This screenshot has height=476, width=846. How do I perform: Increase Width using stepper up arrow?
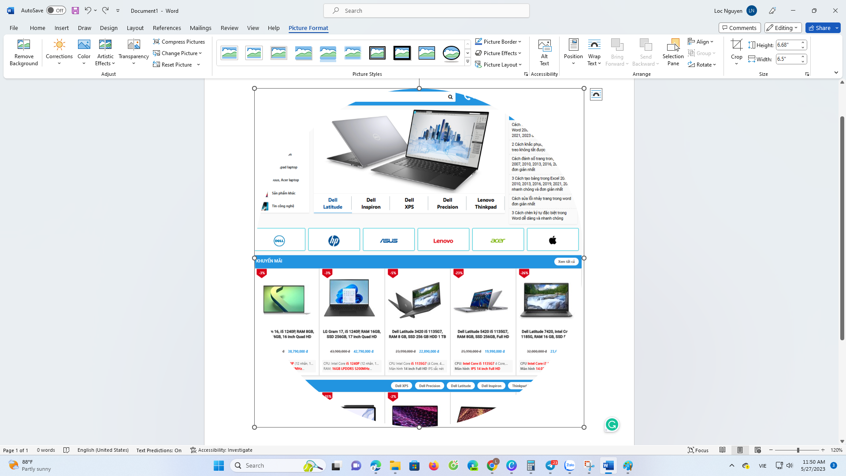803,56
